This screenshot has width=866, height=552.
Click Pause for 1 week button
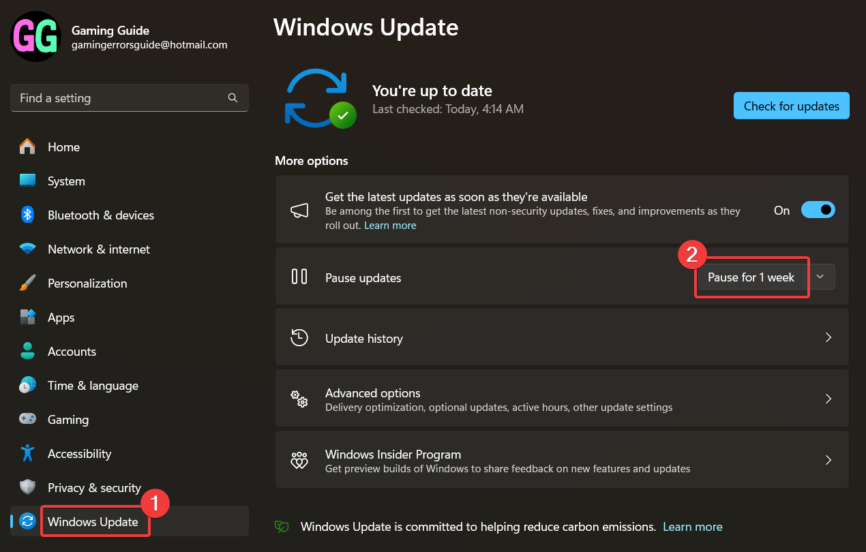[x=751, y=277]
